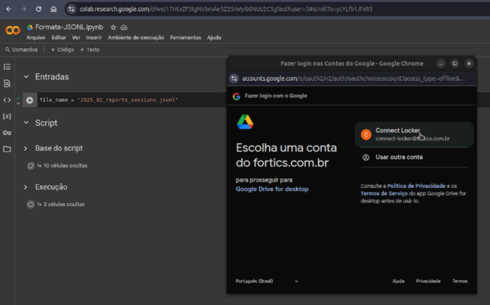Viewport: 490px width, 305px height.
Task: Open the find and replace sidebar icon
Action: pos(7,83)
